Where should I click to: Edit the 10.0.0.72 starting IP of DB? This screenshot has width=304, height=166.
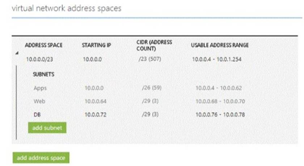click(96, 115)
